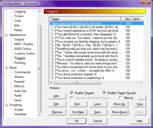Image resolution: width=153 pixels, height=128 pixels.
Task: Collapse the Appearance tree node
Action: click(x=6, y=35)
